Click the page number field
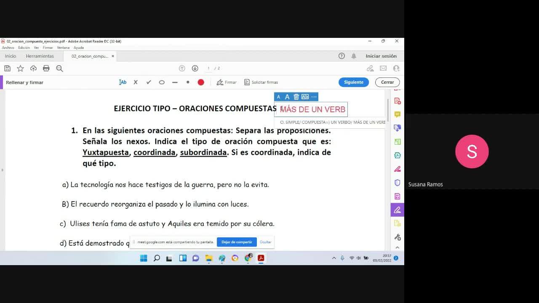This screenshot has height=303, width=539. [209, 68]
